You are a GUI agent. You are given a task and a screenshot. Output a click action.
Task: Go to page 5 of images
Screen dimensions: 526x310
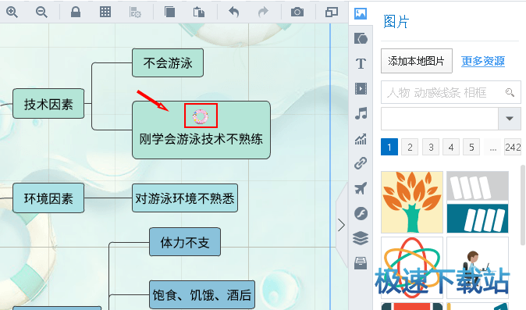[x=471, y=147]
